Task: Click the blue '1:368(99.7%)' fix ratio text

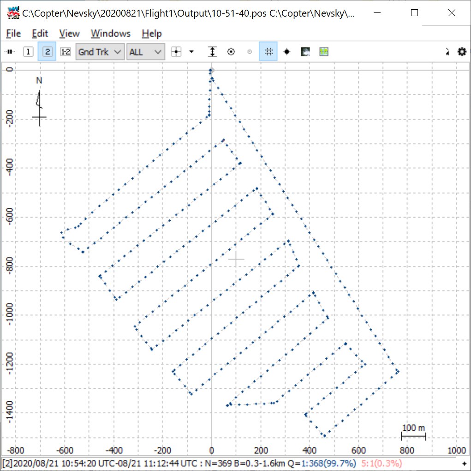Action: (x=329, y=464)
